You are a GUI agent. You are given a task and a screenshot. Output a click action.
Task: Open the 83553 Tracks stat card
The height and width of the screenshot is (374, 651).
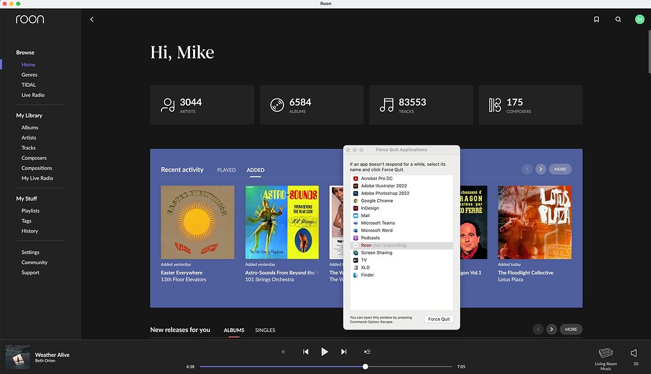click(421, 105)
